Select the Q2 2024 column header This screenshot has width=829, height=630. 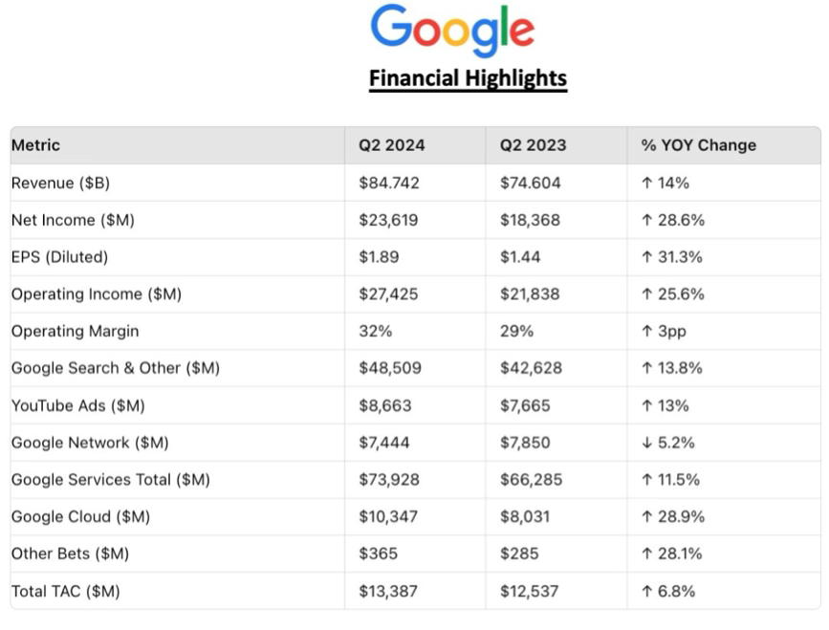[x=391, y=145]
